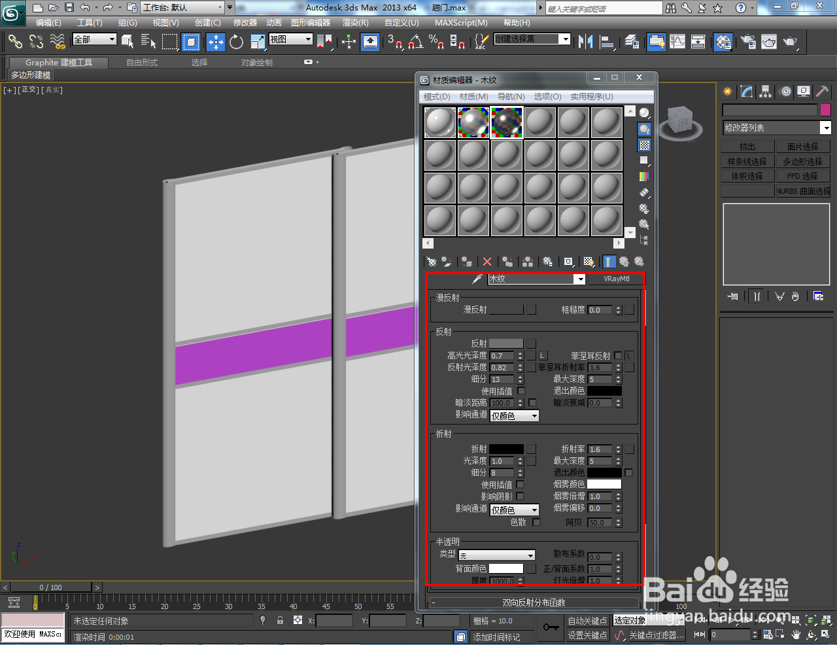Click the 面片选择 modifier button

coord(802,147)
